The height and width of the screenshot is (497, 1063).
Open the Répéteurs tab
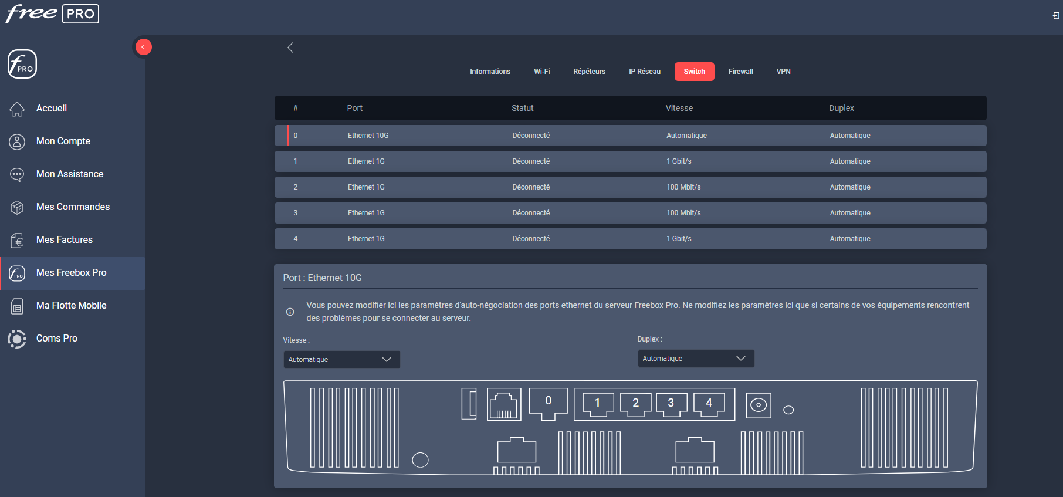click(589, 72)
